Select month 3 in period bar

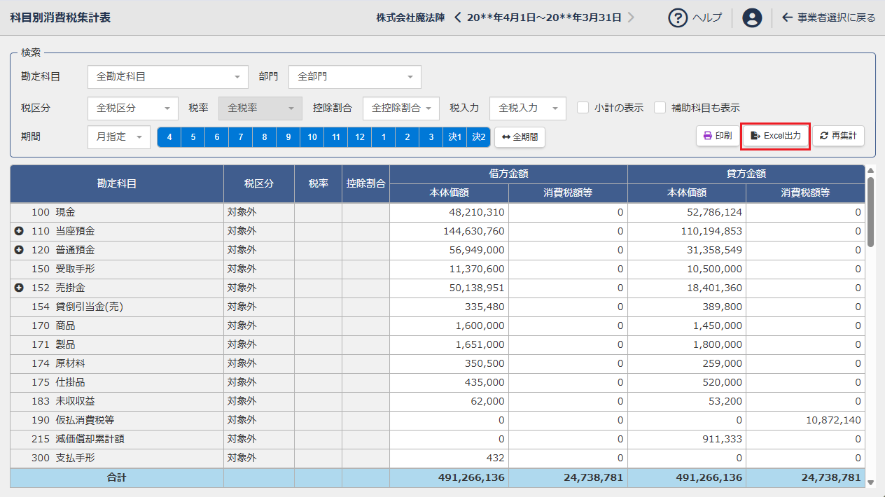431,137
